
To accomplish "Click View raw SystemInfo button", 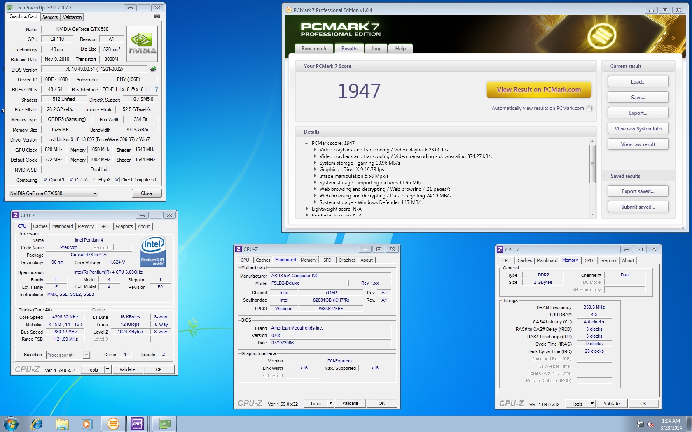I will coord(638,129).
